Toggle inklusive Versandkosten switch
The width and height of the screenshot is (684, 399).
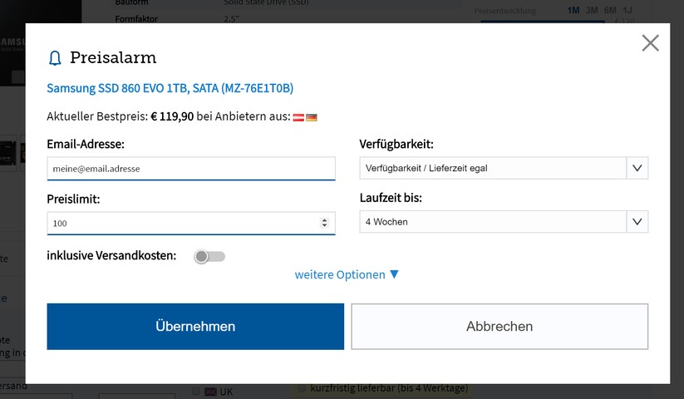[x=209, y=256]
